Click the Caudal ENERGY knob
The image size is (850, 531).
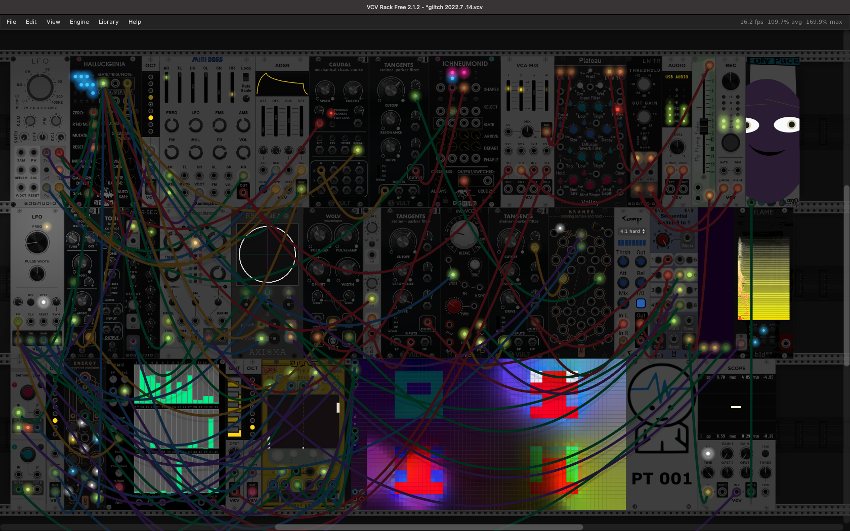[353, 90]
